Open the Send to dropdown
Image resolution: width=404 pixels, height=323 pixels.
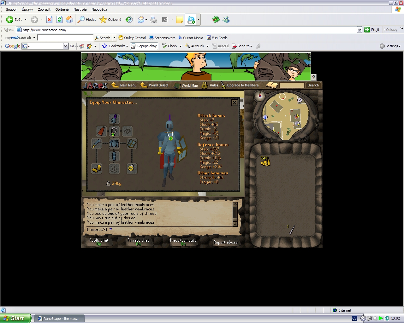[x=251, y=46]
